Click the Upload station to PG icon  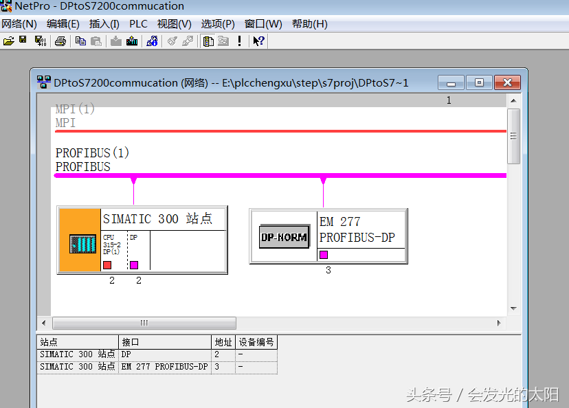(132, 41)
